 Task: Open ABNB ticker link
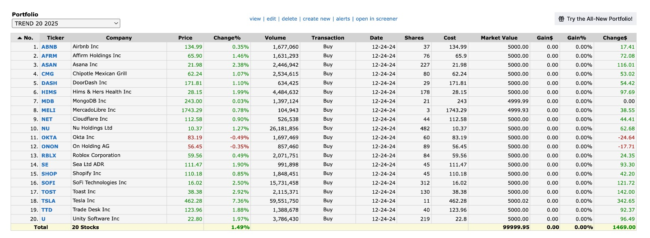[x=49, y=47]
